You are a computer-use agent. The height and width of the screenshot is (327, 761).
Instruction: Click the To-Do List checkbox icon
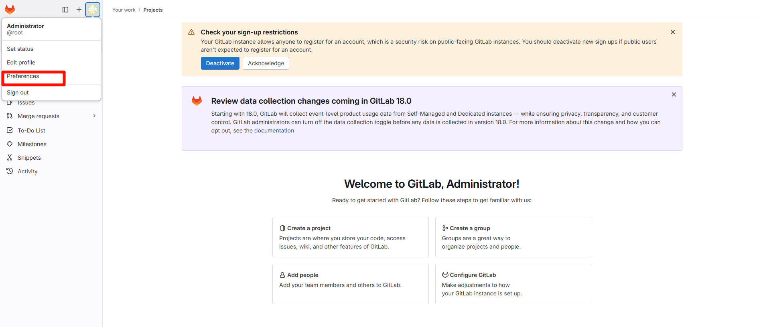click(x=10, y=130)
